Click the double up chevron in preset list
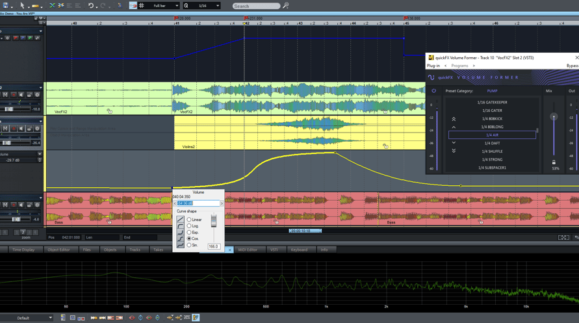579x323 pixels. coord(454,119)
